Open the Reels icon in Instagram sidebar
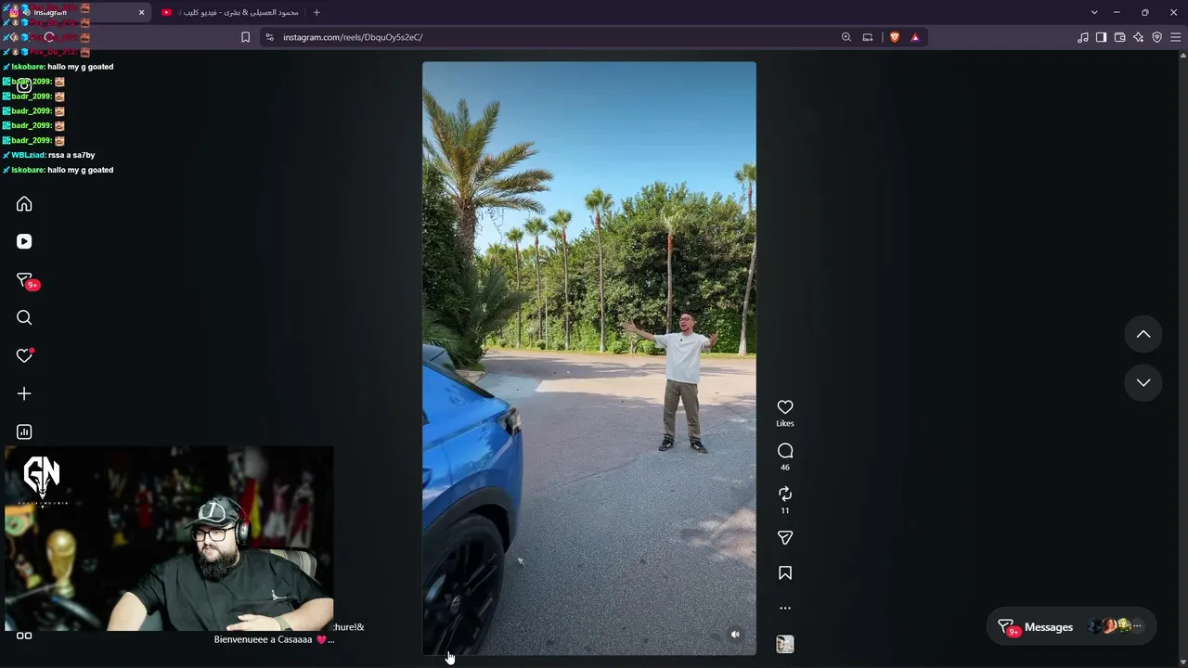Viewport: 1188px width, 668px height. [x=24, y=241]
